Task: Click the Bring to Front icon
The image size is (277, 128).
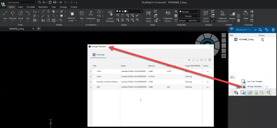Action: [x=71, y=13]
